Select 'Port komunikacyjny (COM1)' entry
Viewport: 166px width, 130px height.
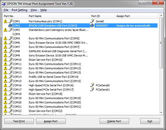45,21
